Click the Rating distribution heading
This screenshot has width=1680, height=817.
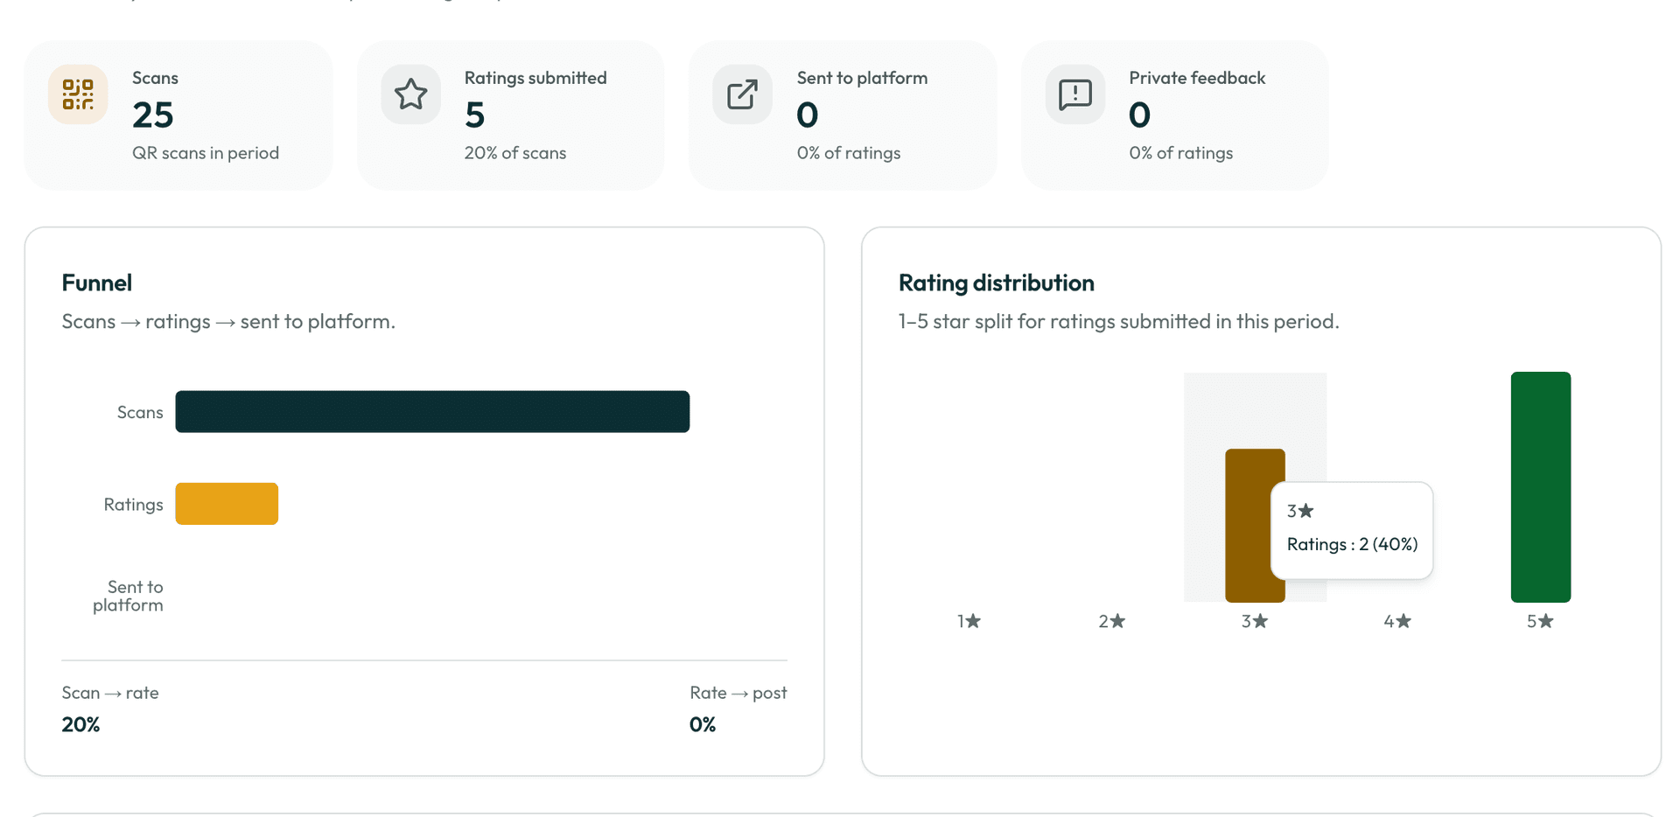pos(997,283)
